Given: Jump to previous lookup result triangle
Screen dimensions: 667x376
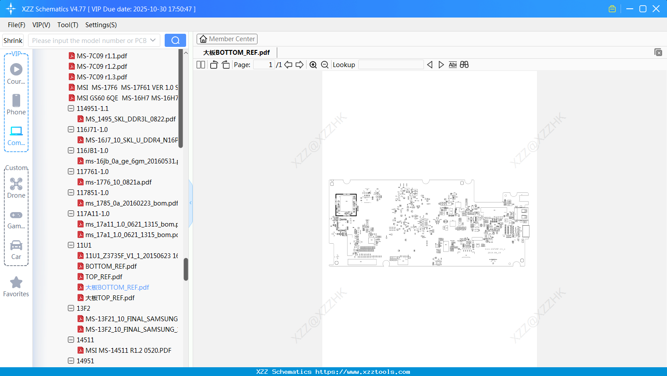Looking at the screenshot, I should 430,65.
